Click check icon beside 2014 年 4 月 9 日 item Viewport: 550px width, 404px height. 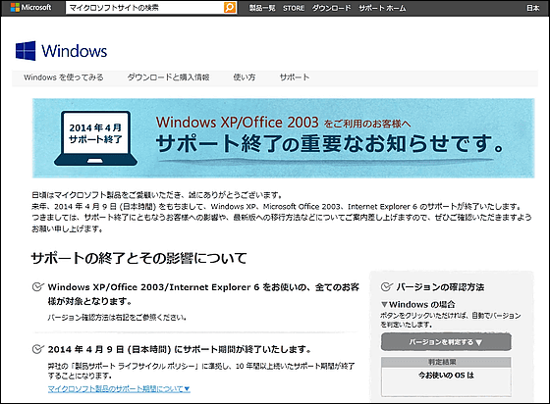tap(38, 349)
